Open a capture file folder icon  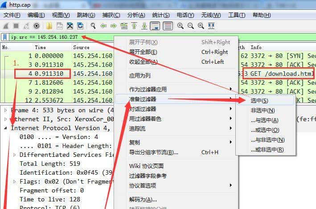coord(49,26)
